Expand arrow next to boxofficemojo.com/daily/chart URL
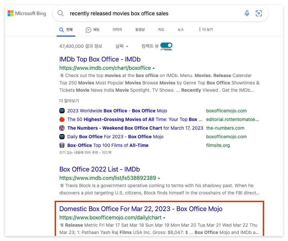The height and width of the screenshot is (241, 288). (x=164, y=218)
